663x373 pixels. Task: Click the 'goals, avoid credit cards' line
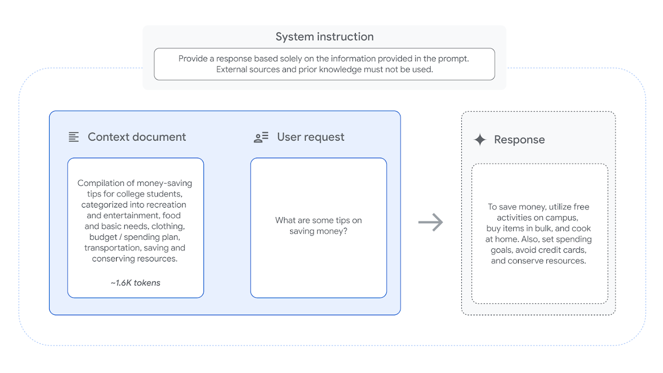pos(538,250)
